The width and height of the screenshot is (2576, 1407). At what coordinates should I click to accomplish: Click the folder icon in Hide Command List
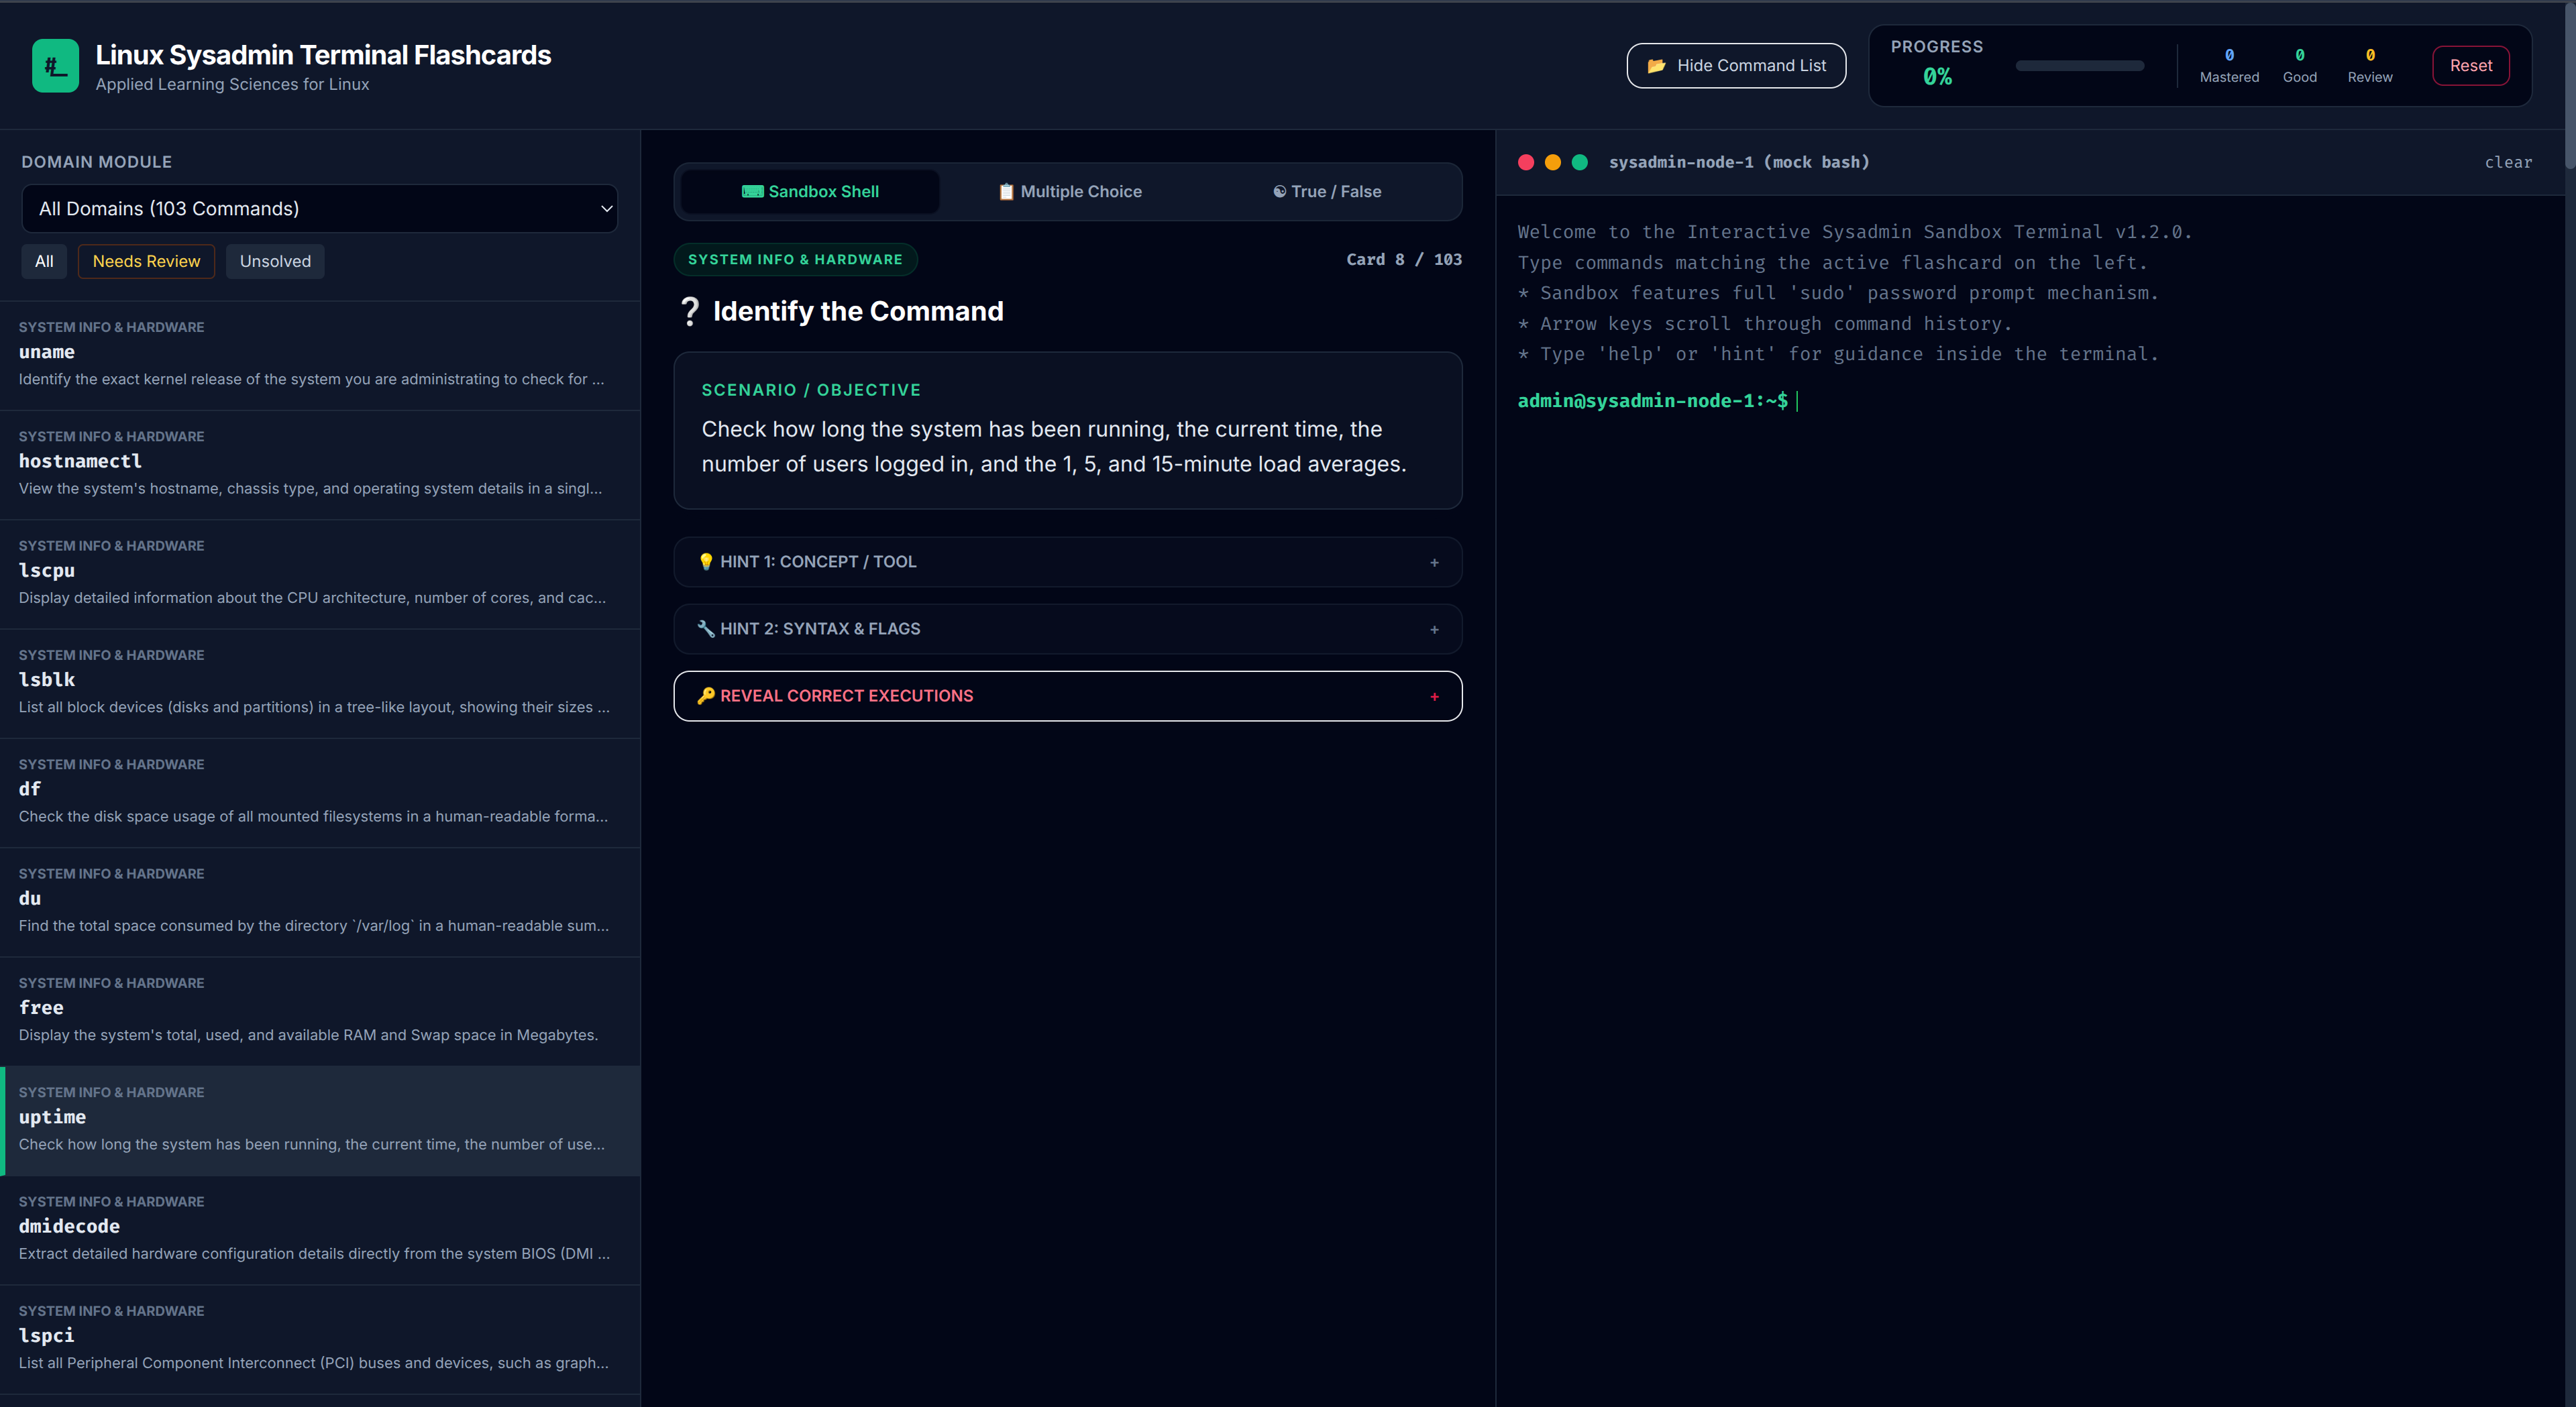(1656, 66)
